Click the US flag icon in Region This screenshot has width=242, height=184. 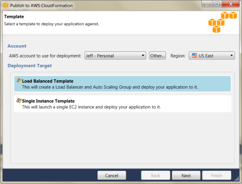[195, 56]
